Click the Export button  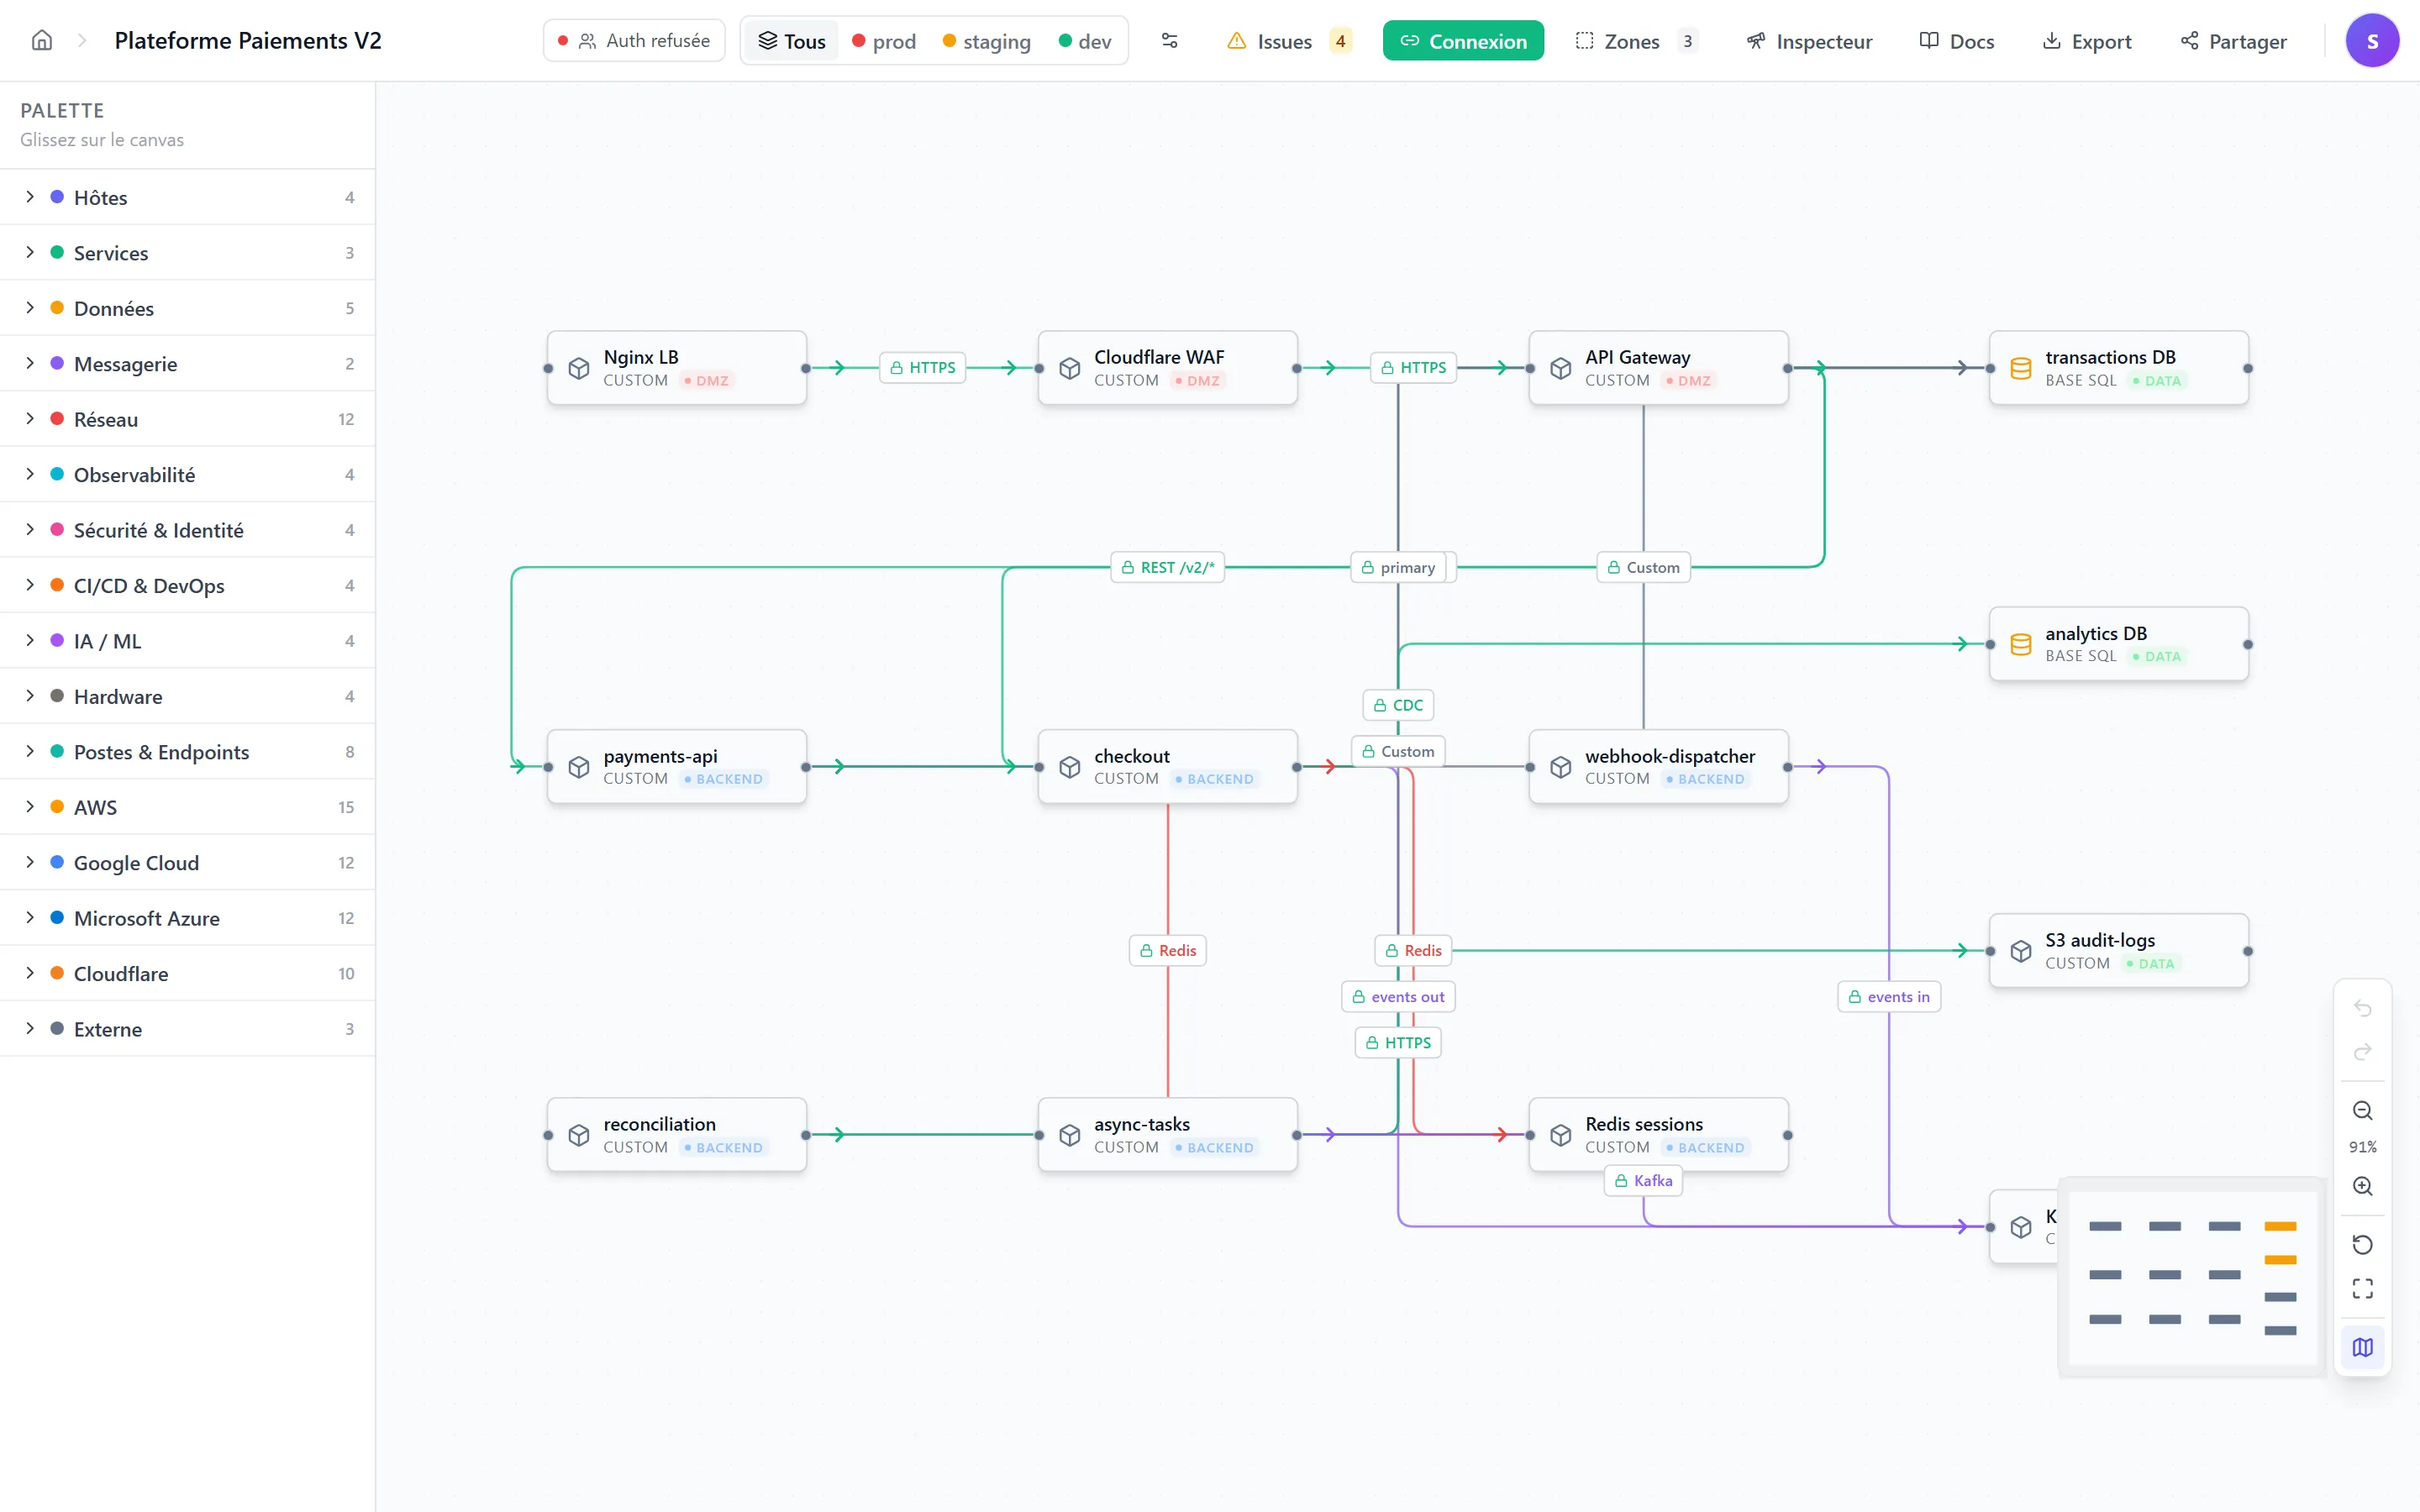click(2086, 41)
